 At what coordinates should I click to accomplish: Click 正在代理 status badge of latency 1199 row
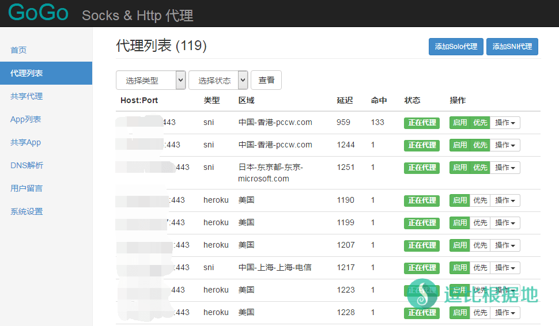tap(422, 223)
